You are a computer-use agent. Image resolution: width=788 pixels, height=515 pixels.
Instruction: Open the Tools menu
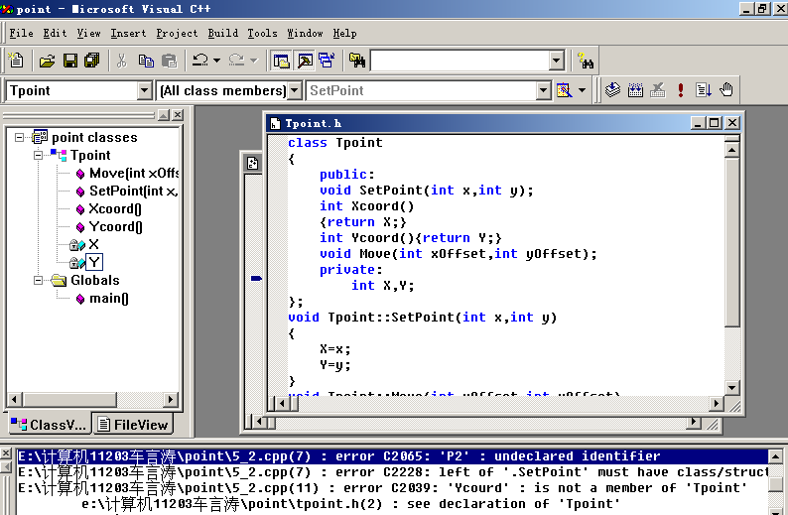tap(262, 33)
